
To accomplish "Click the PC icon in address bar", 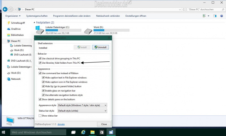I will (x=19, y=9).
